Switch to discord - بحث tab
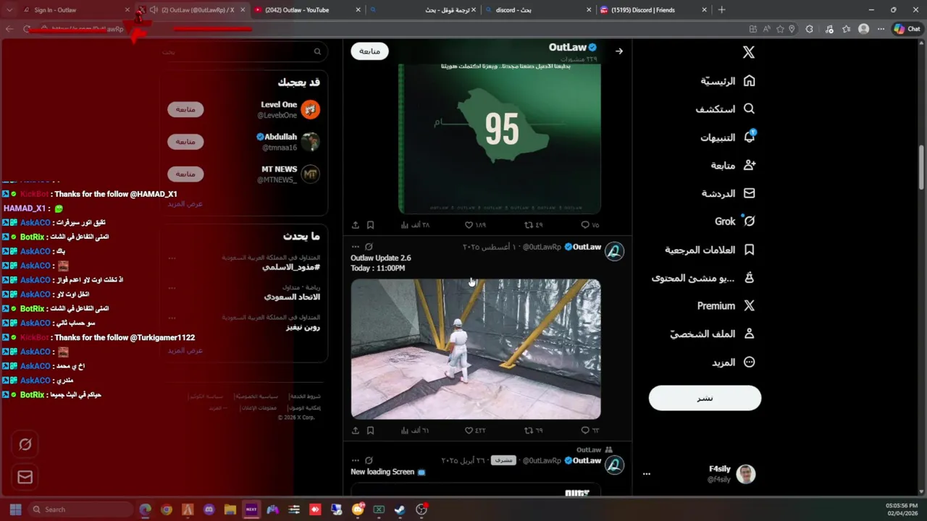This screenshot has width=927, height=521. [x=538, y=10]
